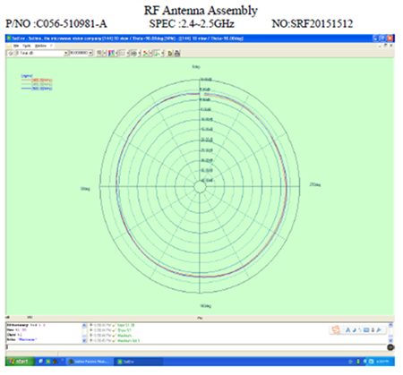Click the grid display toolbar icon
Viewport: 403px width, 375px height.
(x=123, y=53)
